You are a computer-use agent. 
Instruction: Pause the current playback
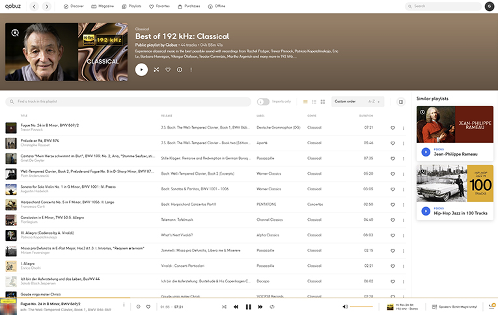coord(249,307)
